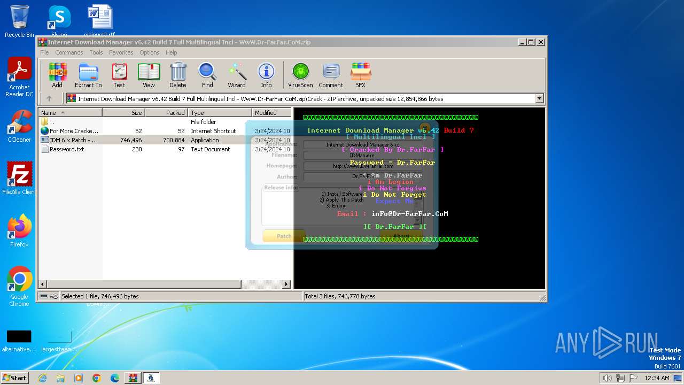Open the Word document desktop icon
This screenshot has height=385, width=684.
99,21
